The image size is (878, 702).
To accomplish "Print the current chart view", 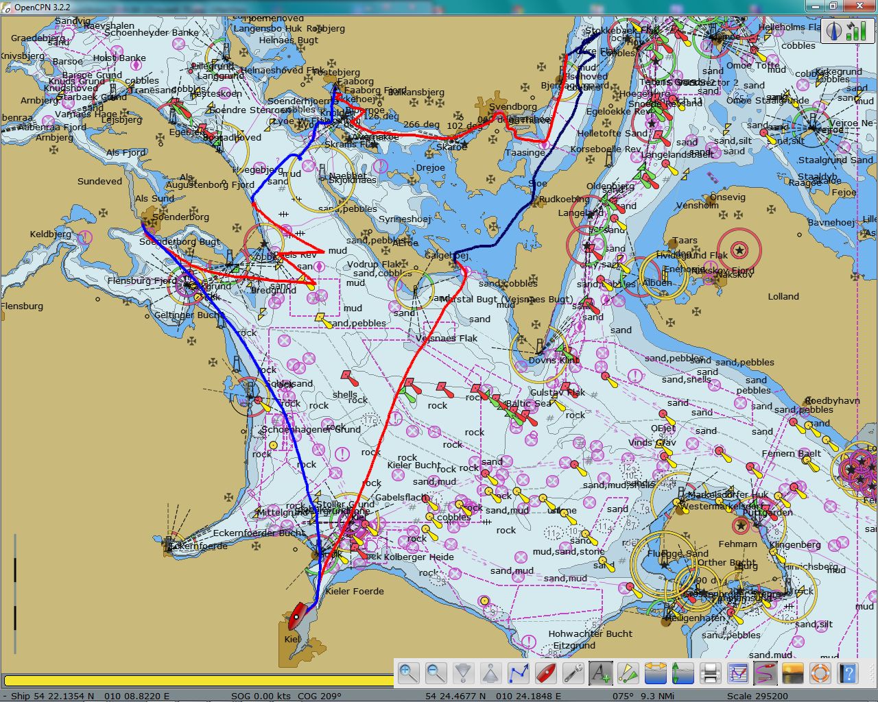I will pyautogui.click(x=711, y=673).
